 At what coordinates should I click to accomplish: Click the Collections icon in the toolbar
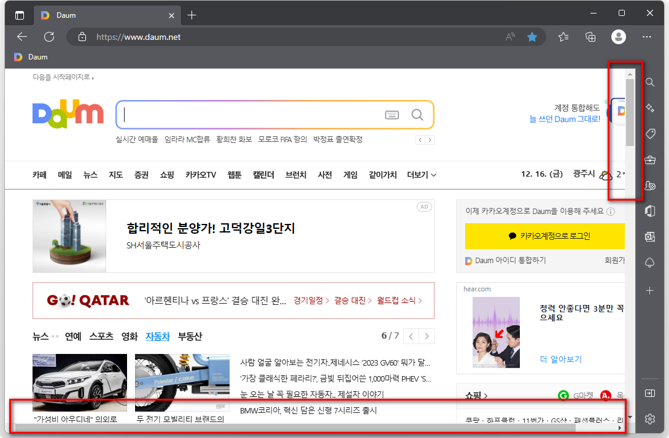[590, 37]
